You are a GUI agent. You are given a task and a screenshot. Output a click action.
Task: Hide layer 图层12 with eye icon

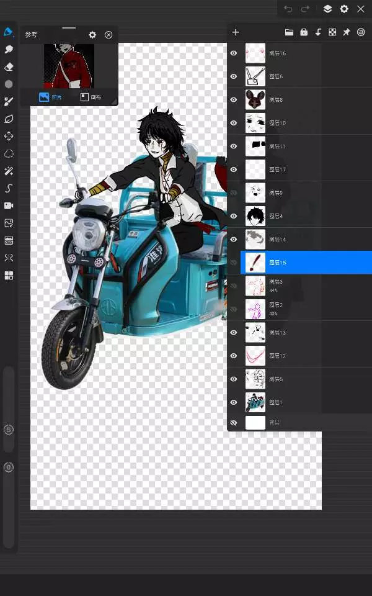pos(234,356)
